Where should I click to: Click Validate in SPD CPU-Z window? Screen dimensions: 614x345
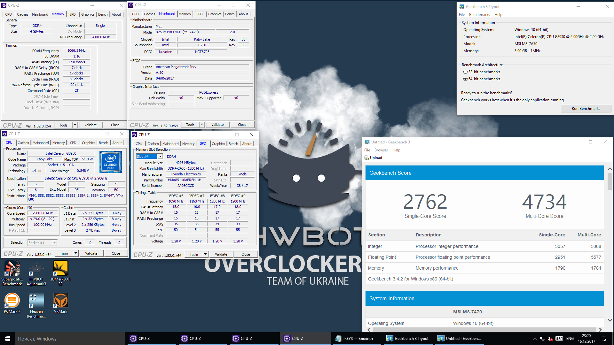pos(221,254)
